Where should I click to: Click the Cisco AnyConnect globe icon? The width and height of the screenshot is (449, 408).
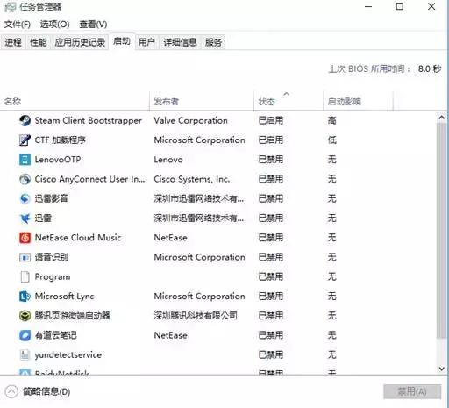(x=25, y=179)
